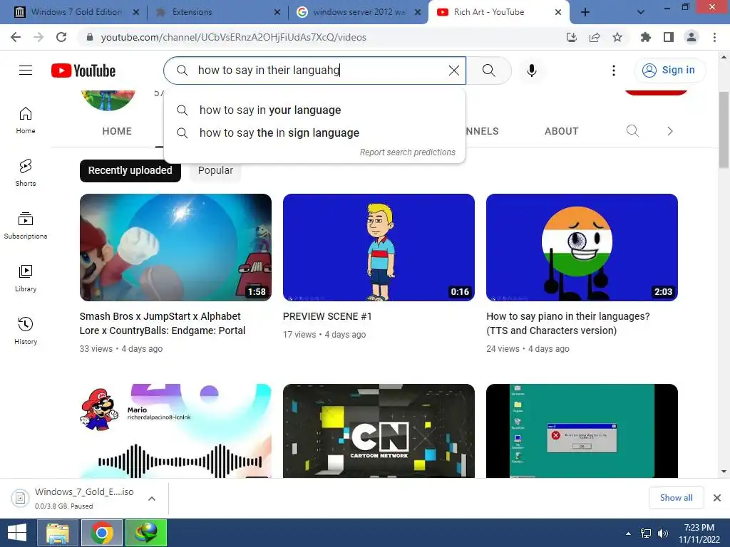This screenshot has width=730, height=547.
Task: Click PREVIEW SCENE blue character thumbnail
Action: (379, 247)
